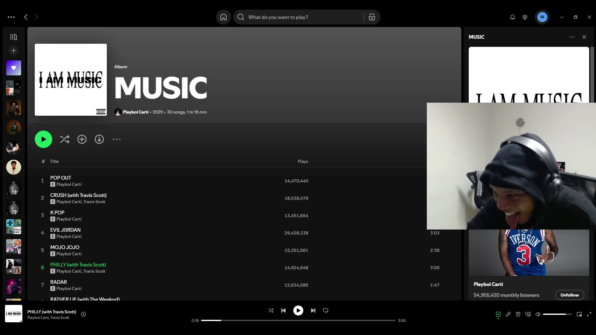Screen dimensions: 596x335
Task: Select the track CRUSH (with Travis Scott)
Action: (78, 195)
